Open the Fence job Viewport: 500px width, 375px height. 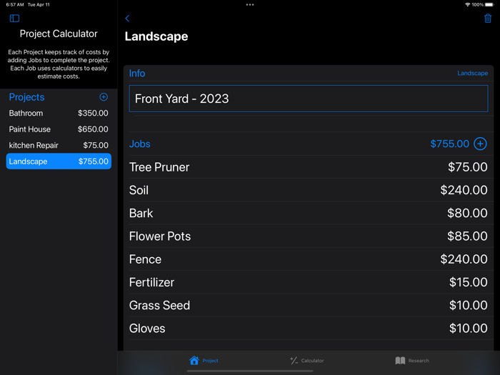(x=309, y=259)
